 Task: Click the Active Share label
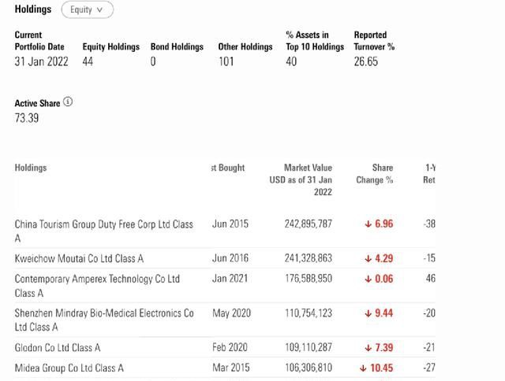click(37, 103)
